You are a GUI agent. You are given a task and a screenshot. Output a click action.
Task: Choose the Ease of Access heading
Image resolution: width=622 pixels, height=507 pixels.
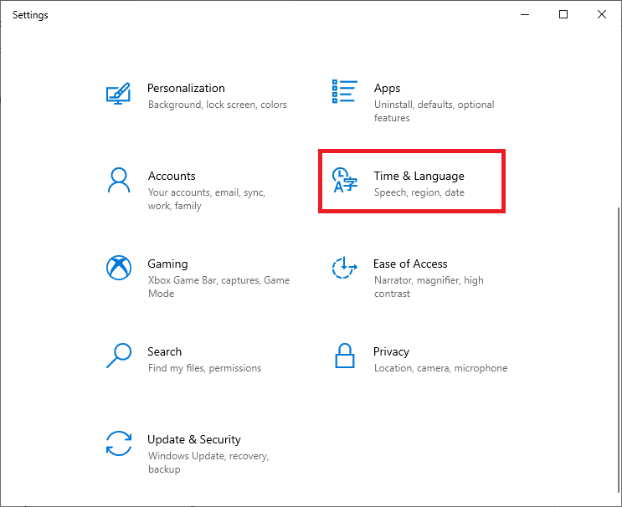click(410, 264)
